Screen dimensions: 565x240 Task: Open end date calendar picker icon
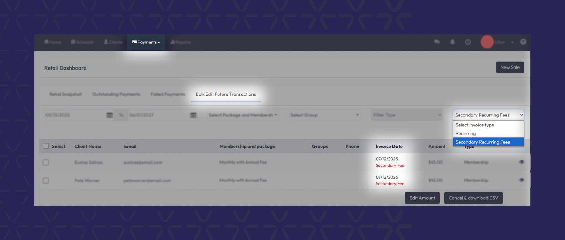click(x=193, y=115)
